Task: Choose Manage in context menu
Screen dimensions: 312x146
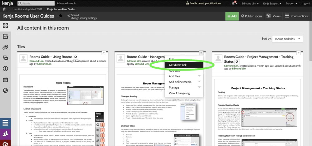Action: coord(184,88)
